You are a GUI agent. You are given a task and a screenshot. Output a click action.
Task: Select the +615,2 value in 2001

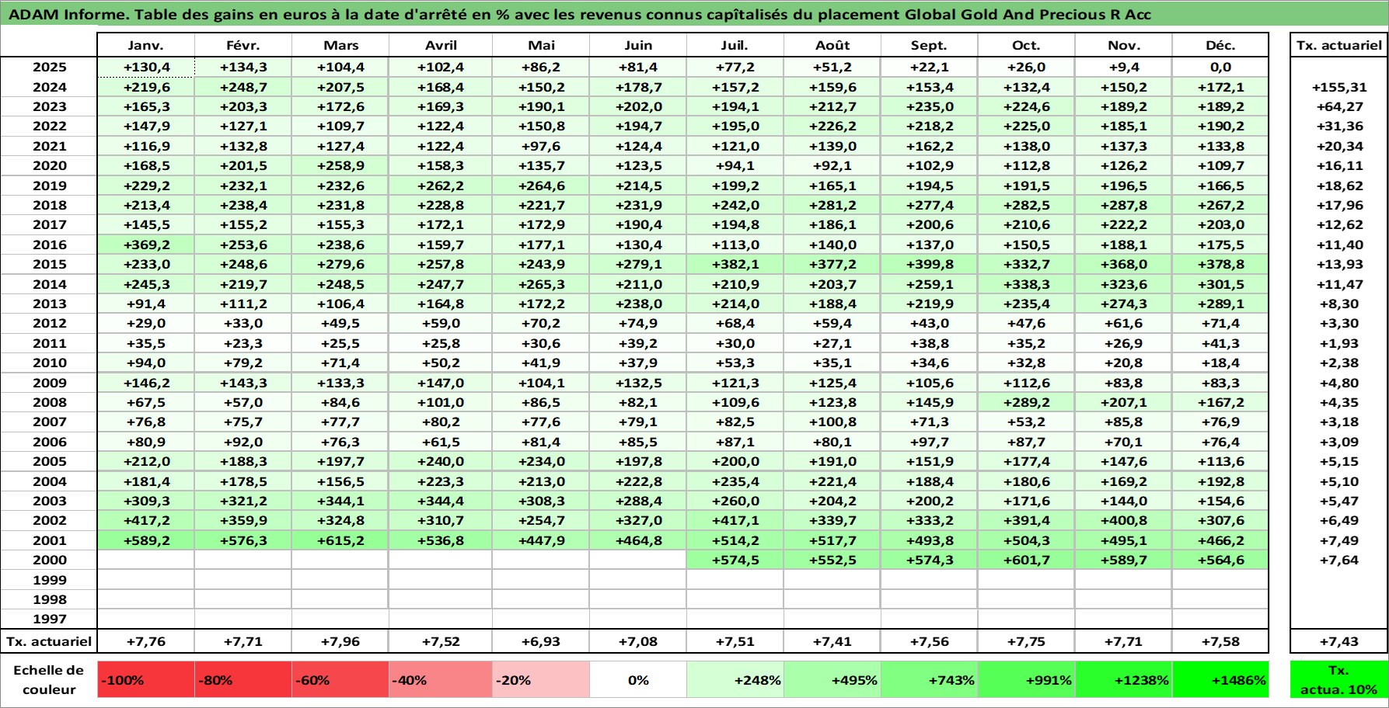340,540
